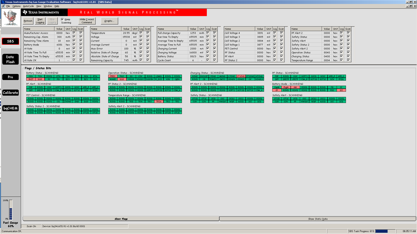Select the Show Static Data tab button
The height and width of the screenshot is (234, 417).
(x=318, y=219)
